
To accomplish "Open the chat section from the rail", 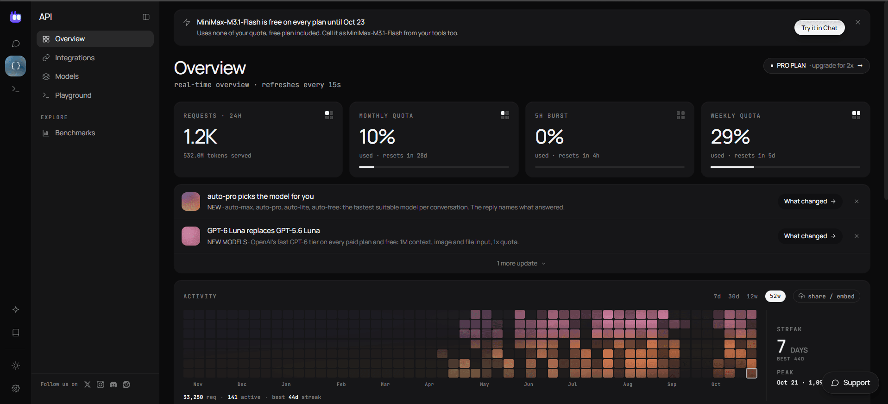I will click(16, 44).
